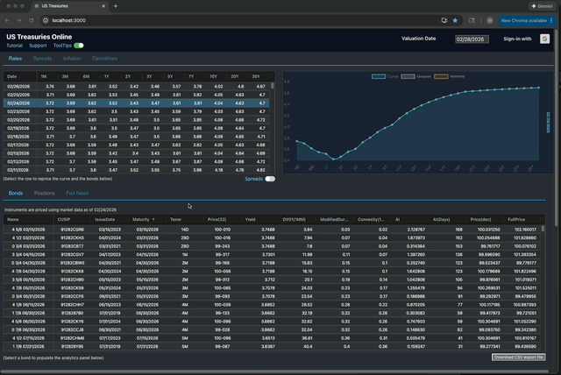The image size is (561, 375).
Task: Select the 02/23/2026 row in rates table
Action: [x=18, y=111]
